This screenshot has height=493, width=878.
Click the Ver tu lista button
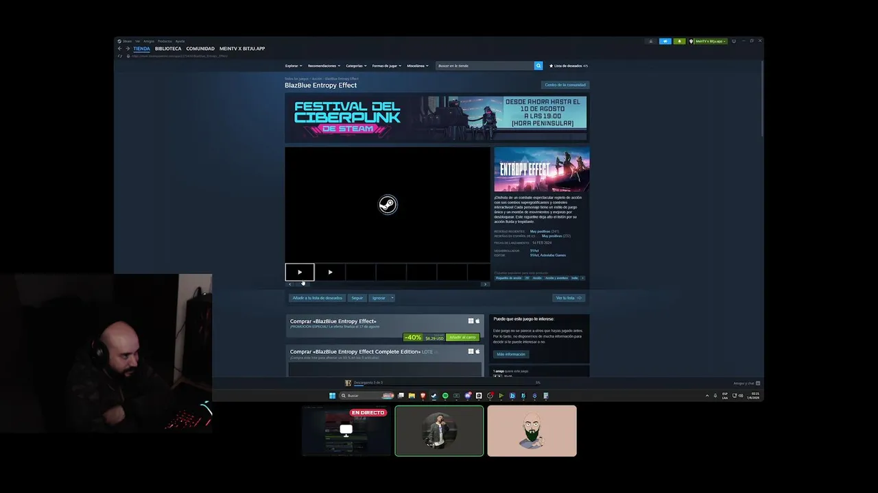pyautogui.click(x=569, y=298)
